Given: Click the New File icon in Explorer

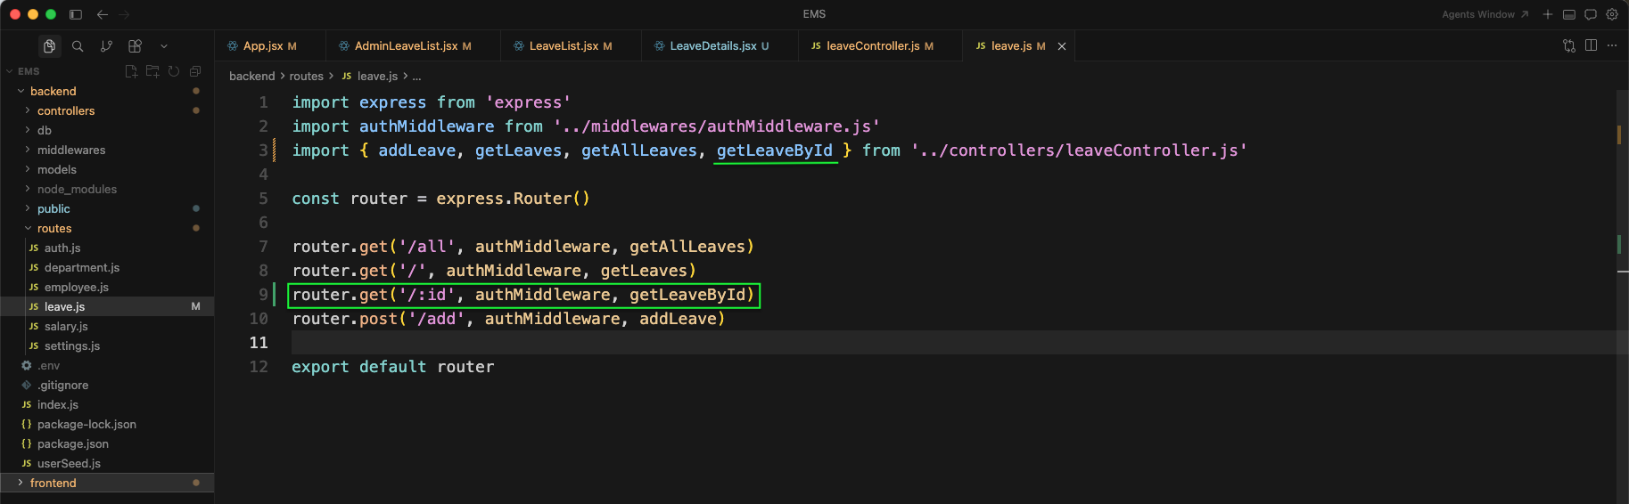Looking at the screenshot, I should [131, 71].
